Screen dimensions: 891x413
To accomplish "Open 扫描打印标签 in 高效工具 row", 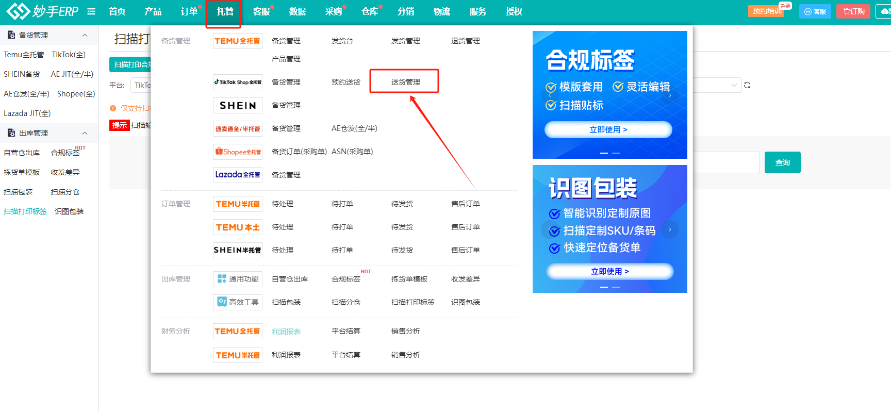I will (x=413, y=302).
